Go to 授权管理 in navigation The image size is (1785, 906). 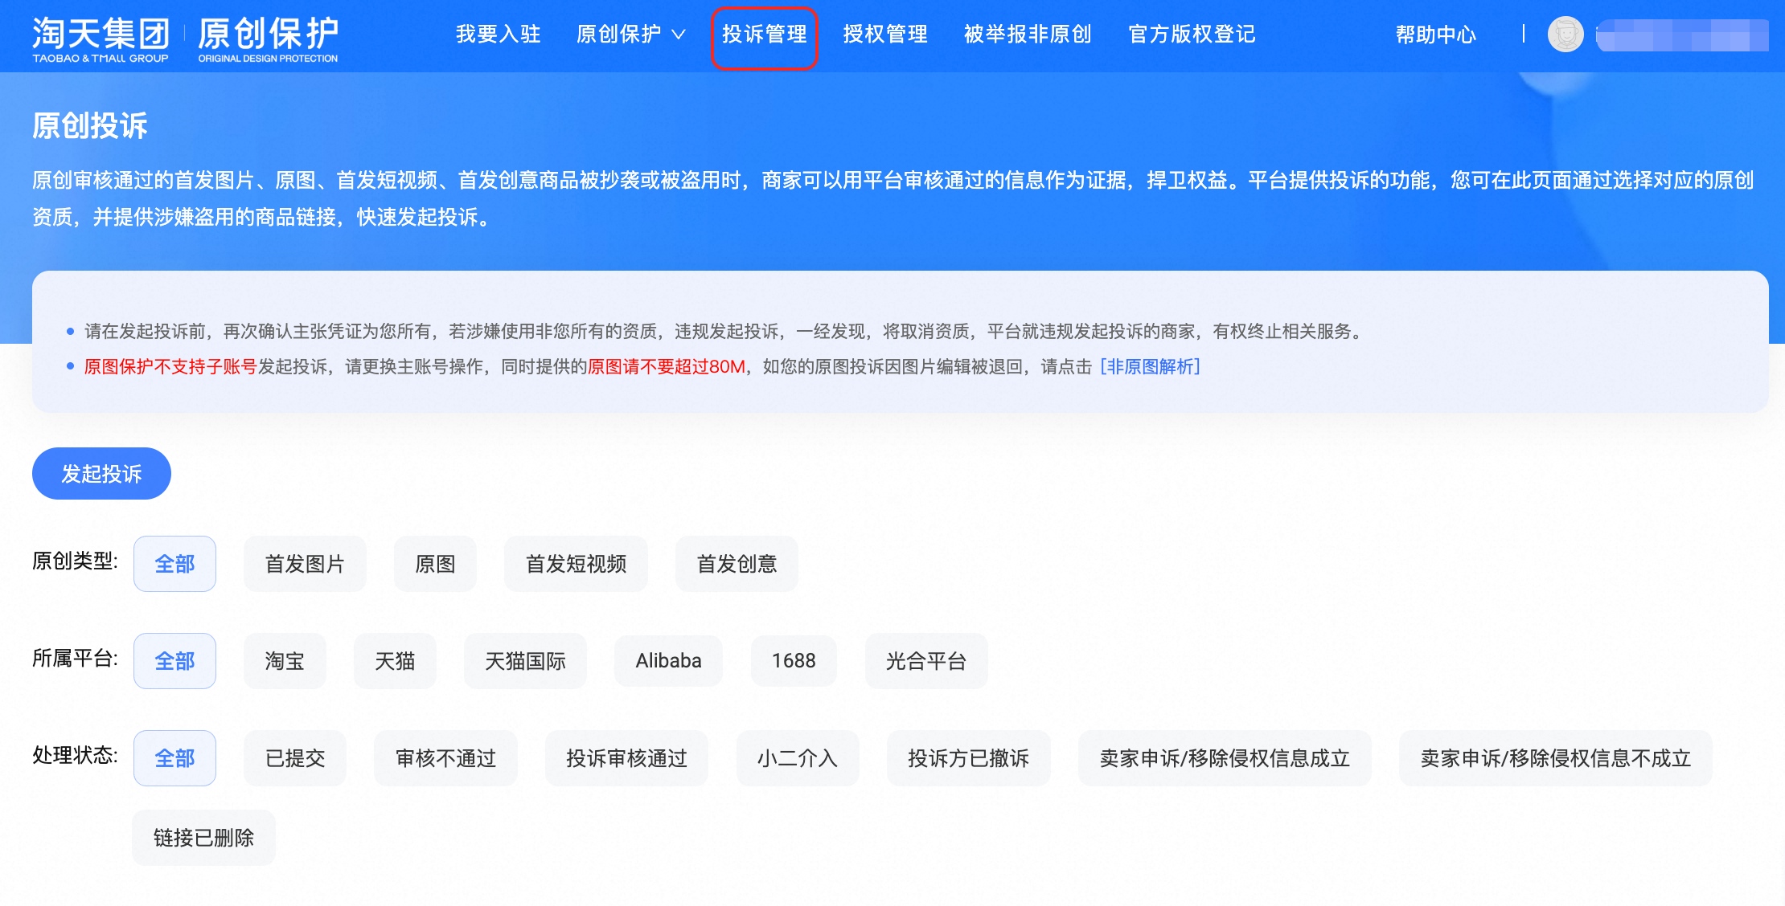[x=885, y=35]
